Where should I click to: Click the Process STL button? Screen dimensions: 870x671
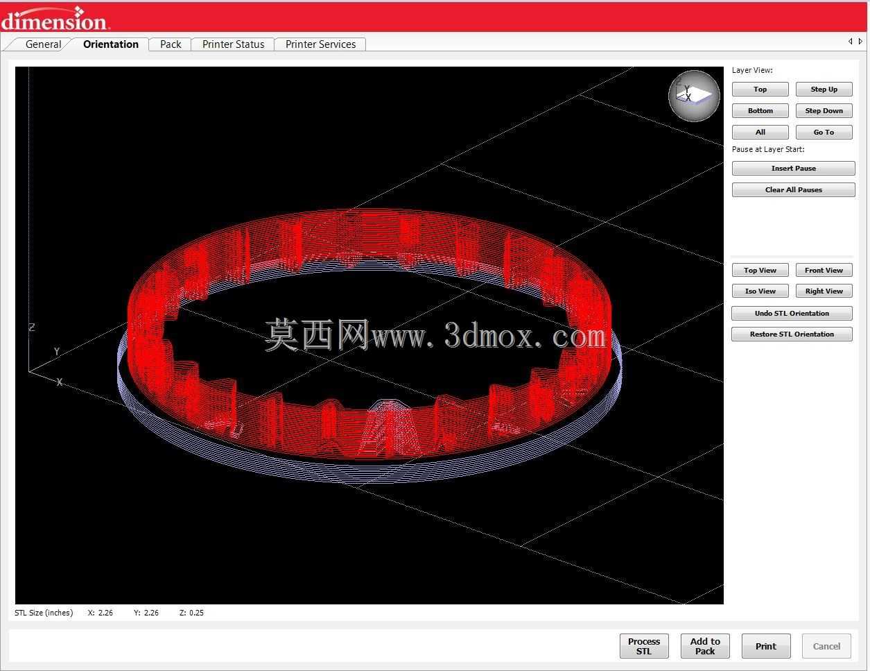pyautogui.click(x=644, y=646)
